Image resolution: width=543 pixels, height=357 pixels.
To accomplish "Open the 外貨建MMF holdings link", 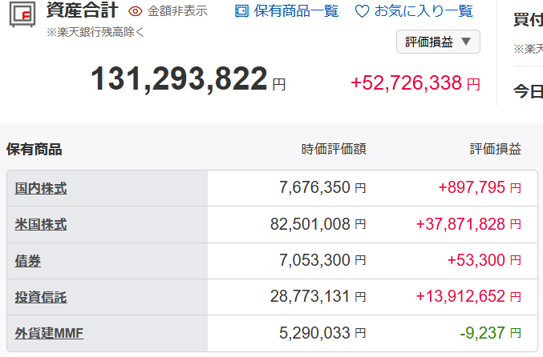I will [x=49, y=334].
